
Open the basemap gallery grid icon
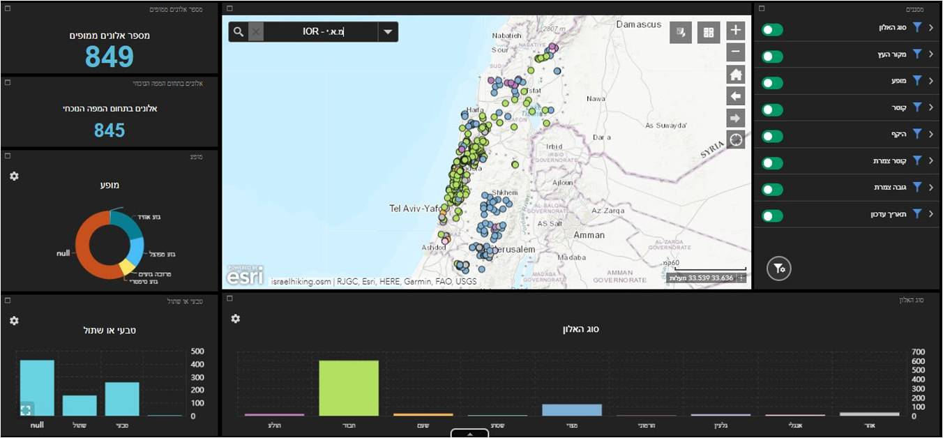click(x=709, y=33)
